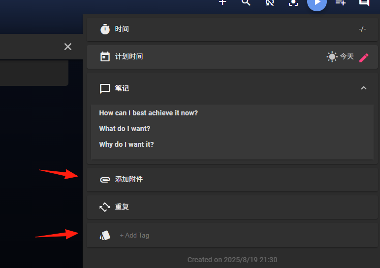Click the repeat arrows icon
Viewport: 380px width, 268px height.
coord(105,207)
